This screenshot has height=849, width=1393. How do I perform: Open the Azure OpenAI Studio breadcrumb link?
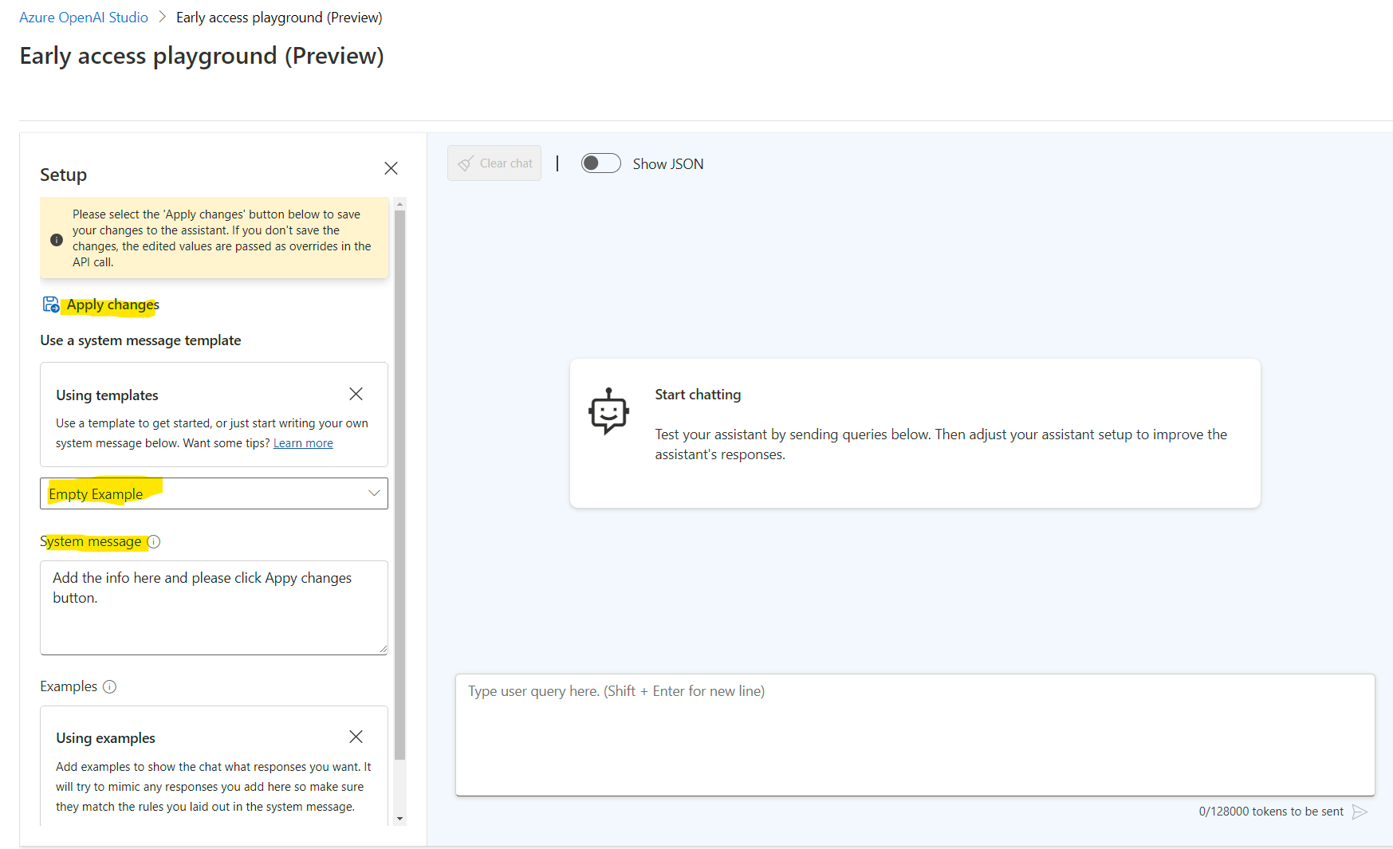coord(83,17)
